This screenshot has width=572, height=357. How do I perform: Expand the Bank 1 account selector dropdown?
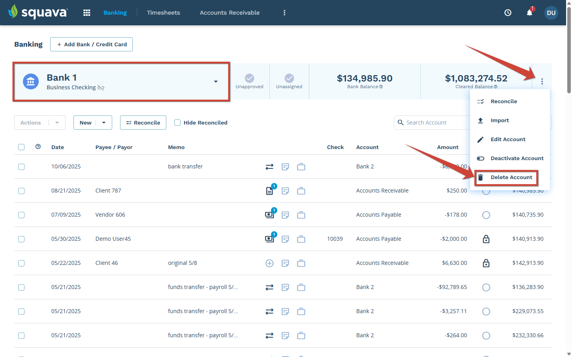[216, 81]
